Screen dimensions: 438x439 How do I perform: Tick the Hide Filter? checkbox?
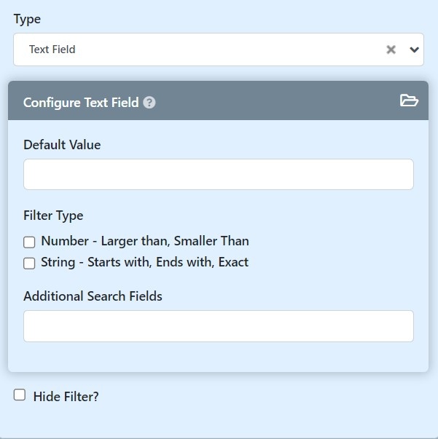pyautogui.click(x=20, y=395)
